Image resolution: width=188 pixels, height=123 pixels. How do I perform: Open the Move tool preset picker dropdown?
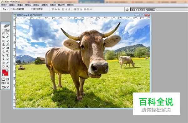(x=8, y=9)
